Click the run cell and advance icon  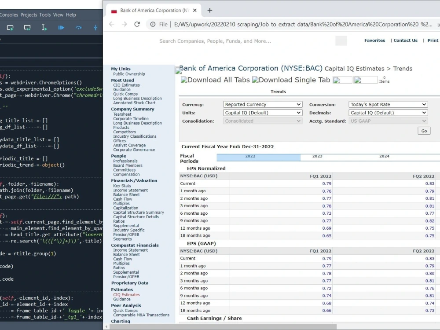coord(27,27)
